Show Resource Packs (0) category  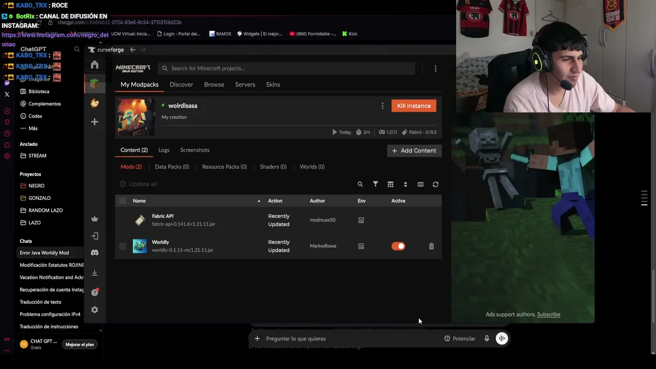224,167
